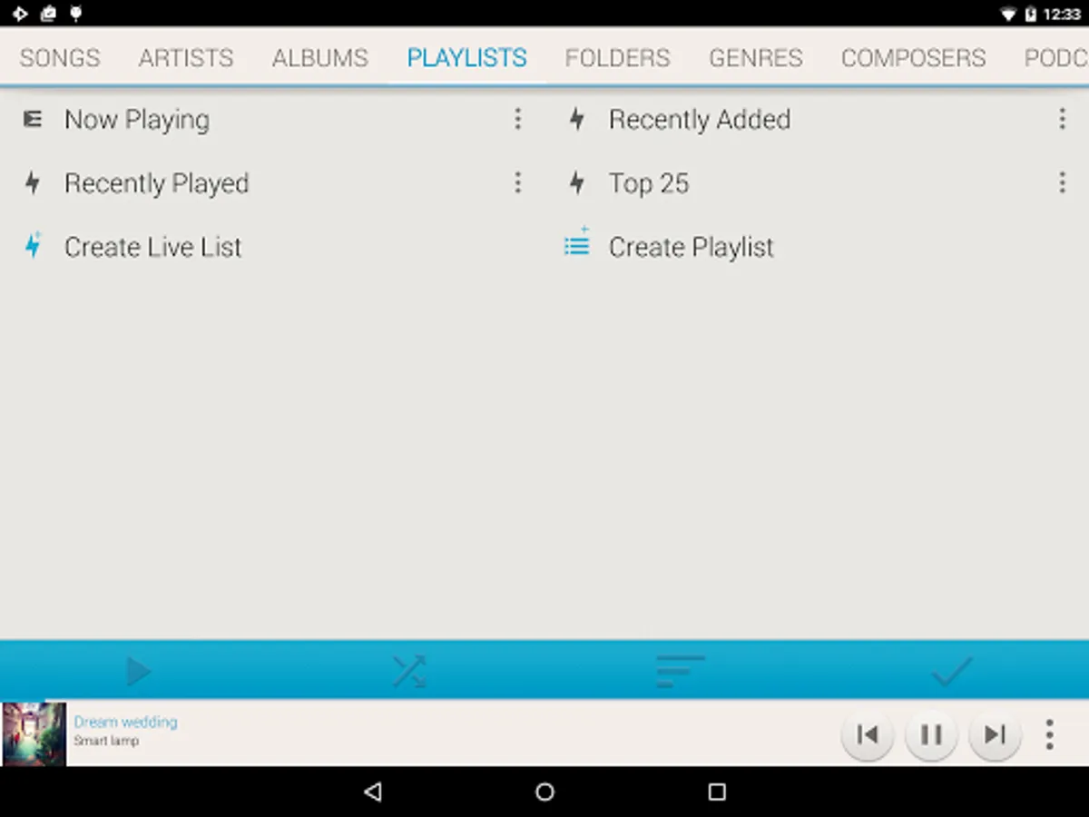Skip to previous track button
This screenshot has height=817, width=1089.
(x=868, y=734)
